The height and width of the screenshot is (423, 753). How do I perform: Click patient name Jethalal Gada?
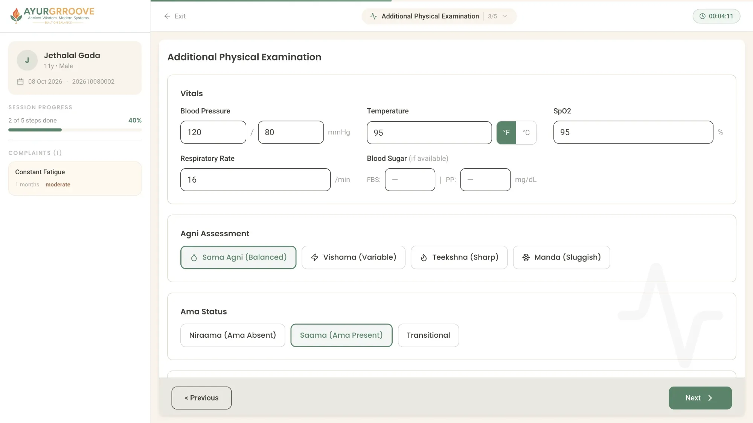(72, 56)
